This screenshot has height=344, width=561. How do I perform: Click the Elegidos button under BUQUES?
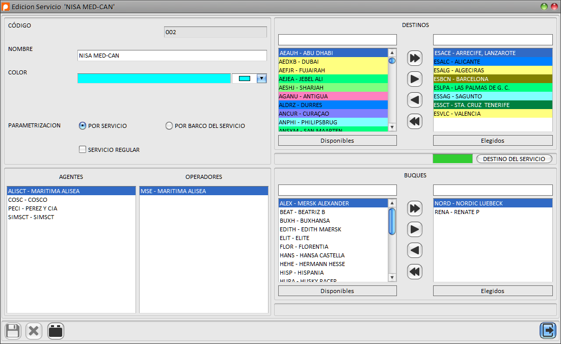[493, 291]
